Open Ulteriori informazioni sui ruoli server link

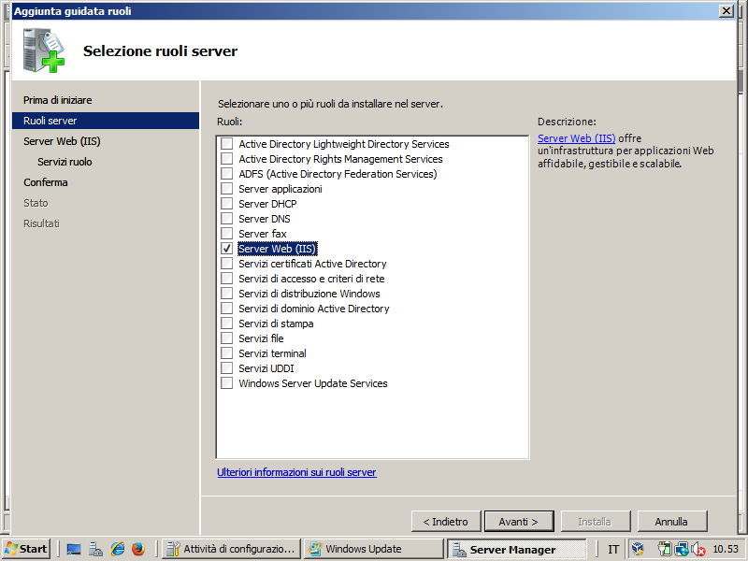pyautogui.click(x=296, y=472)
